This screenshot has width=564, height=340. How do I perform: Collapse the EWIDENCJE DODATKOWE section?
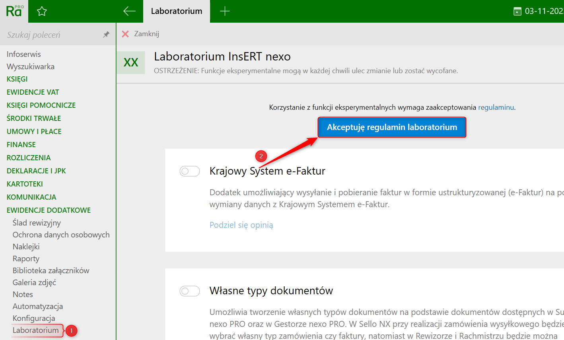click(49, 210)
